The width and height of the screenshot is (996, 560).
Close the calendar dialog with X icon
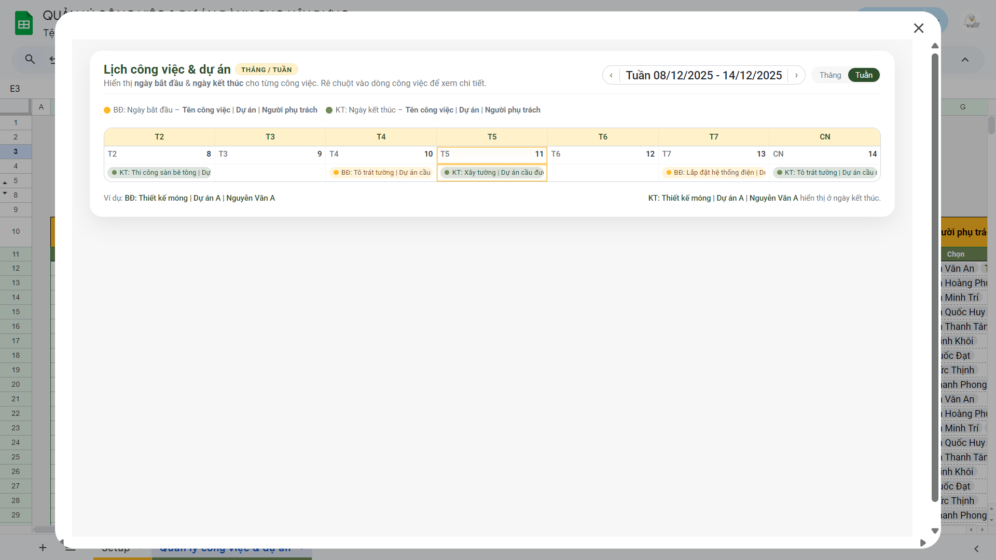(x=919, y=29)
